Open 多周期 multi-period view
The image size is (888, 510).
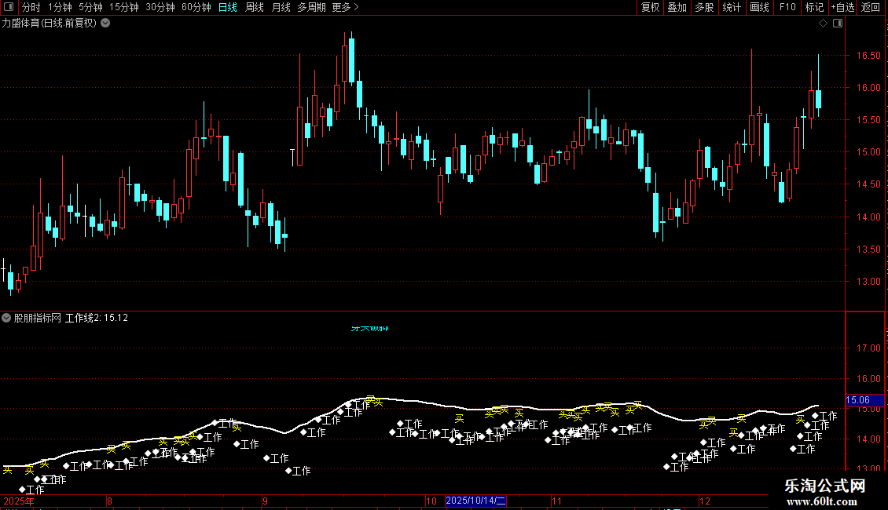point(311,7)
